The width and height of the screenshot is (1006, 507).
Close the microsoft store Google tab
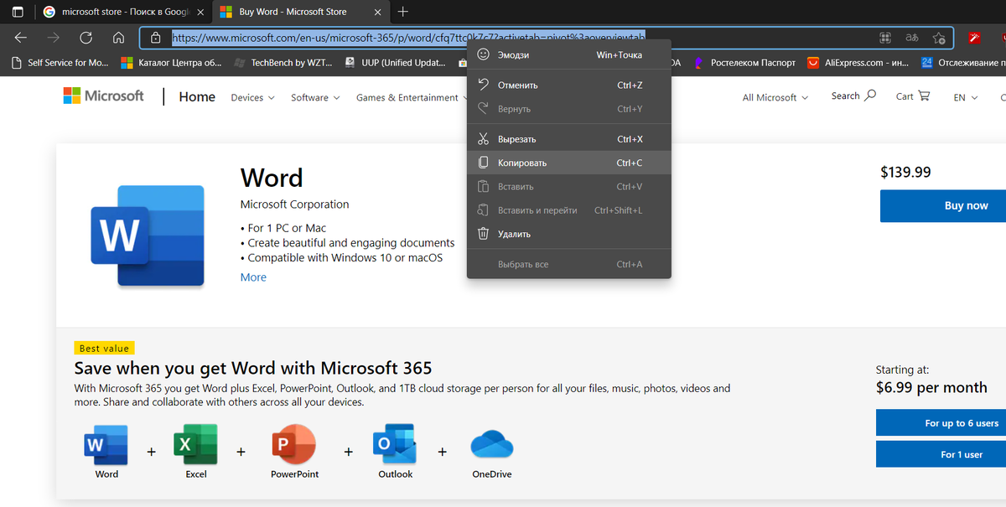click(200, 12)
